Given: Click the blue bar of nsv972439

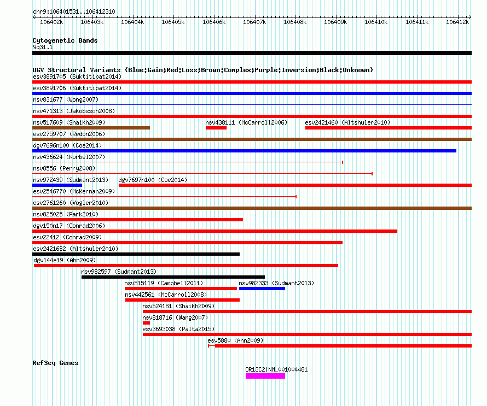Looking at the screenshot, I should pyautogui.click(x=57, y=185).
